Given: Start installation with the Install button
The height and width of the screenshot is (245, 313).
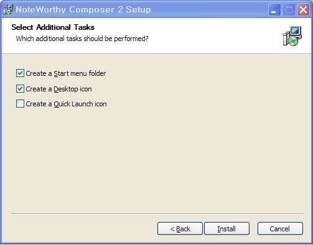Looking at the screenshot, I should pyautogui.click(x=227, y=229).
